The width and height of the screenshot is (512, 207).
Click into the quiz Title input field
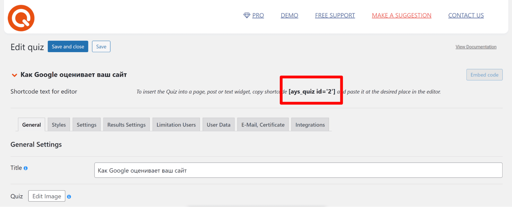pos(298,170)
